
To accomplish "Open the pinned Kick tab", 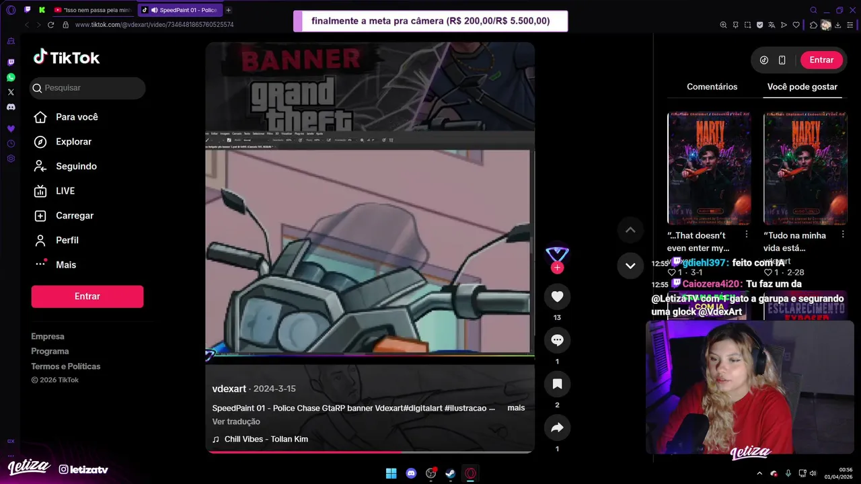I will pos(42,10).
